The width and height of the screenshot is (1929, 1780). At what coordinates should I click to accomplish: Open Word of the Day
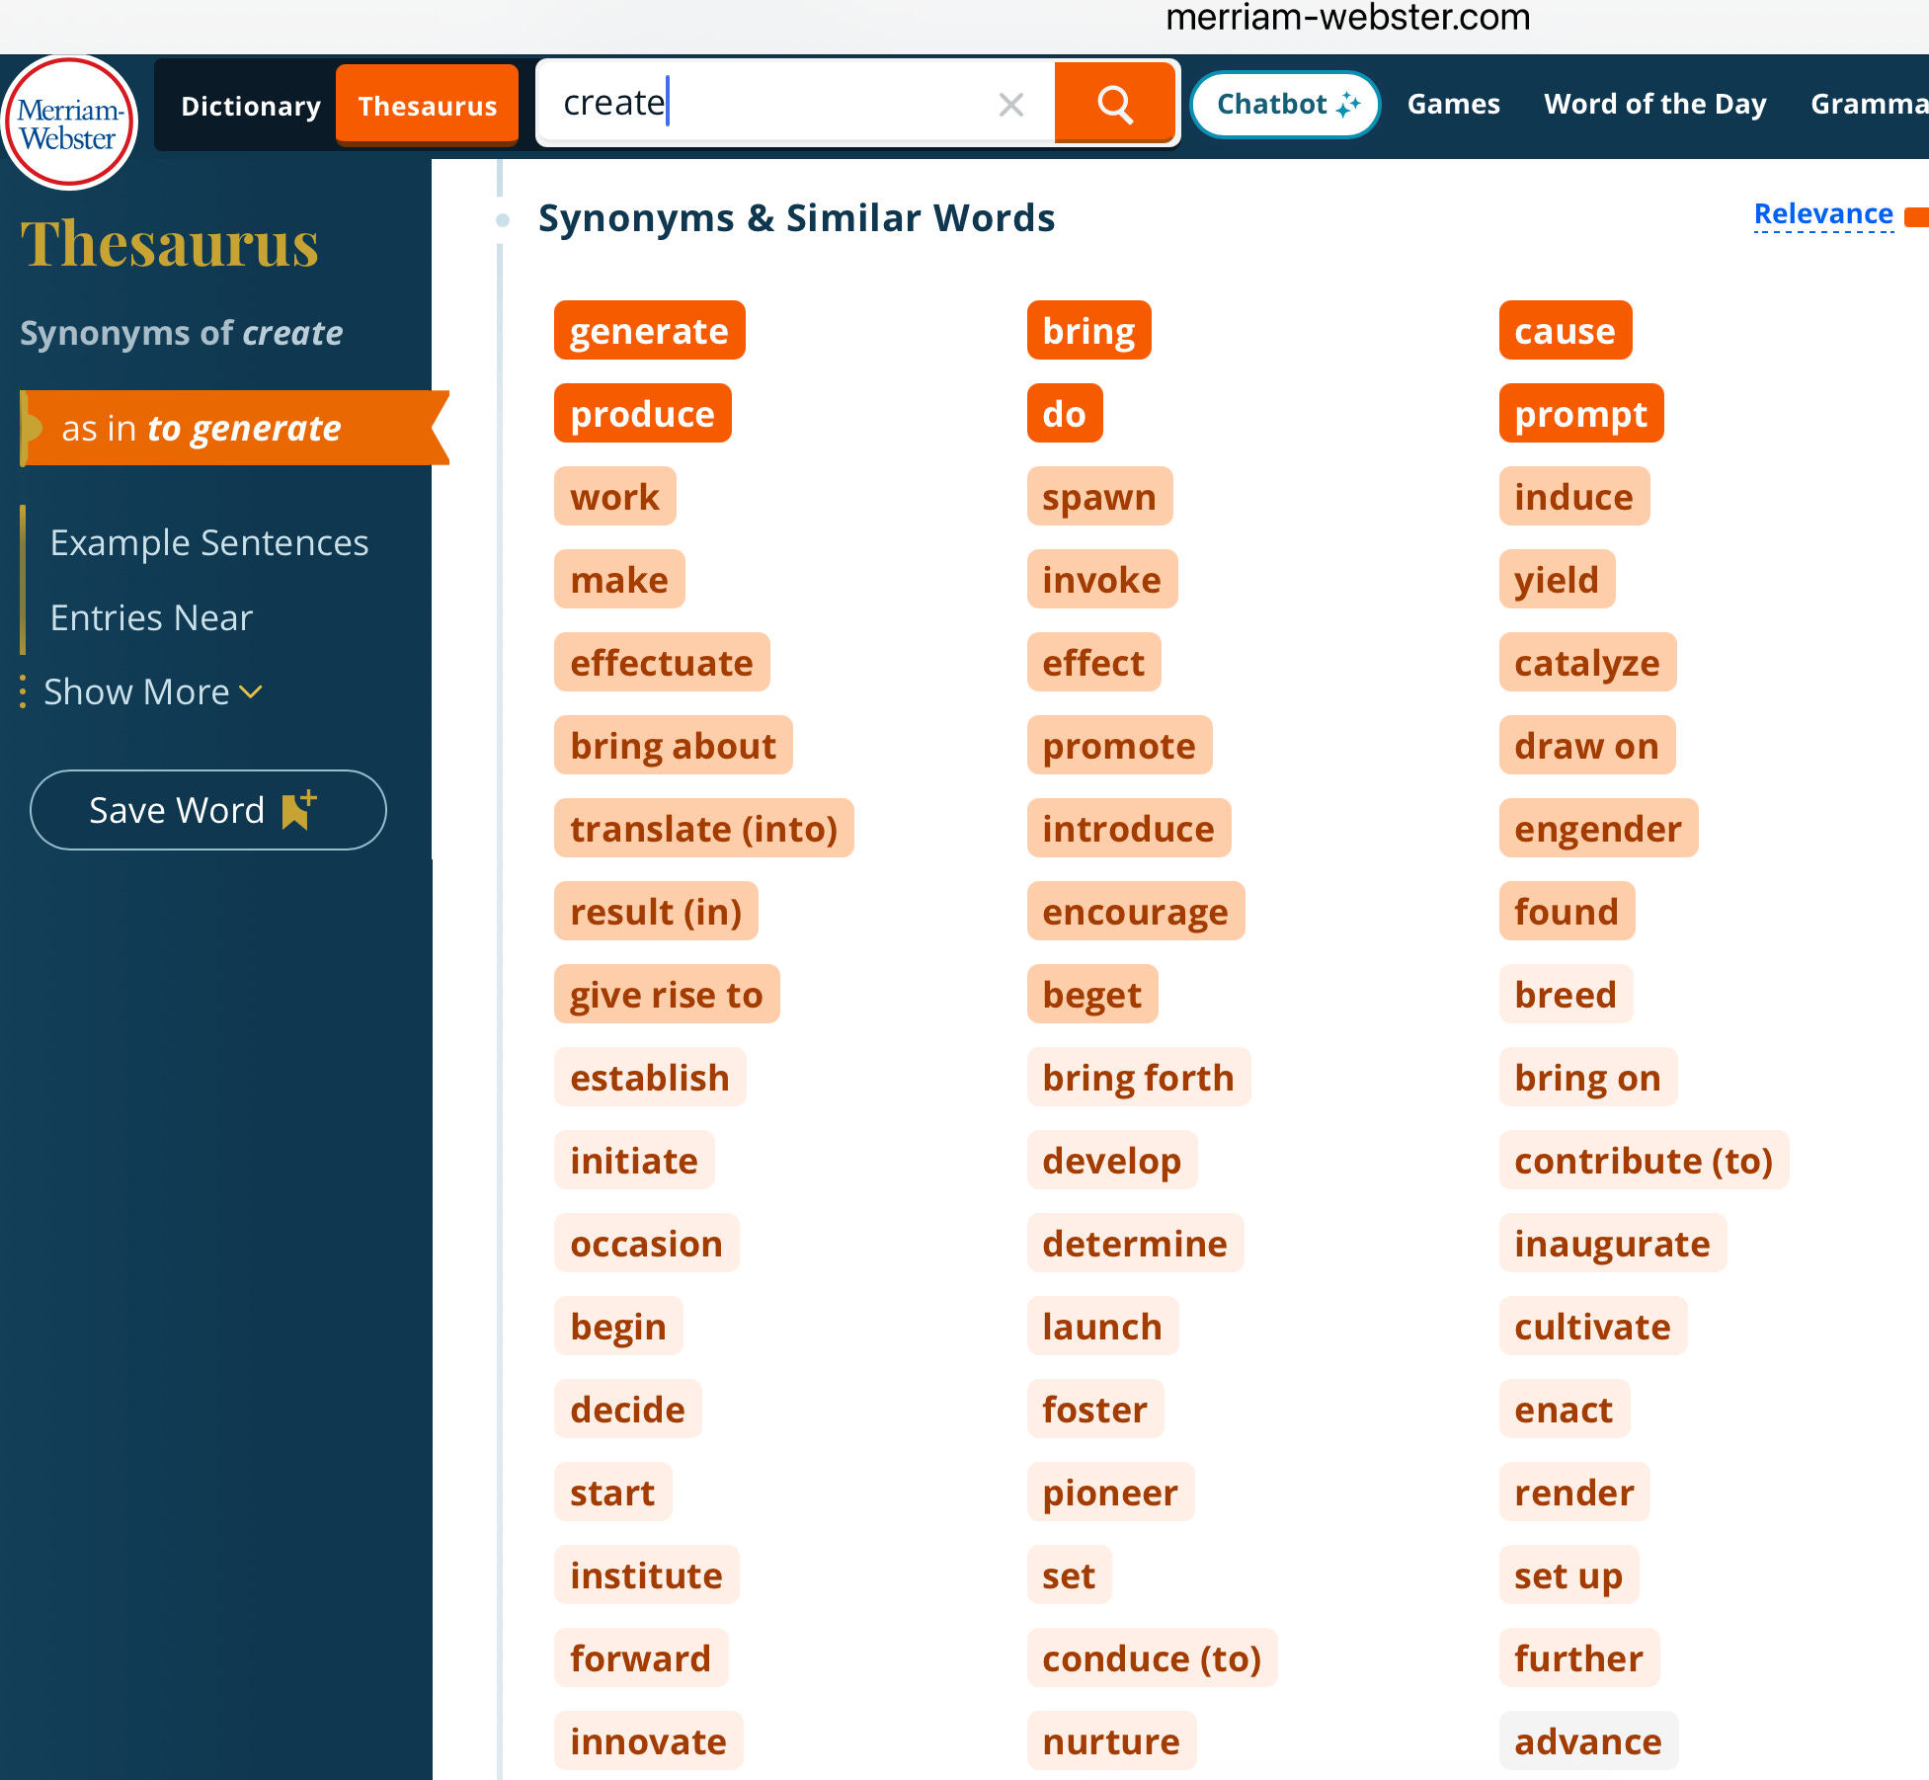(x=1654, y=104)
